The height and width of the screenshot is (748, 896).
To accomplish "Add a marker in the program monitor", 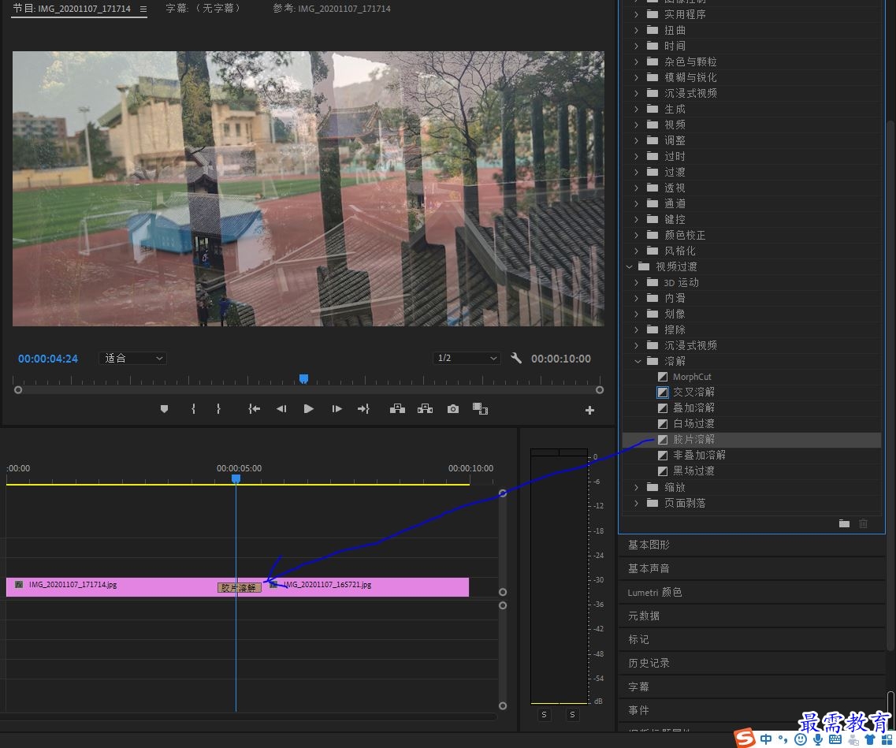I will (x=164, y=408).
